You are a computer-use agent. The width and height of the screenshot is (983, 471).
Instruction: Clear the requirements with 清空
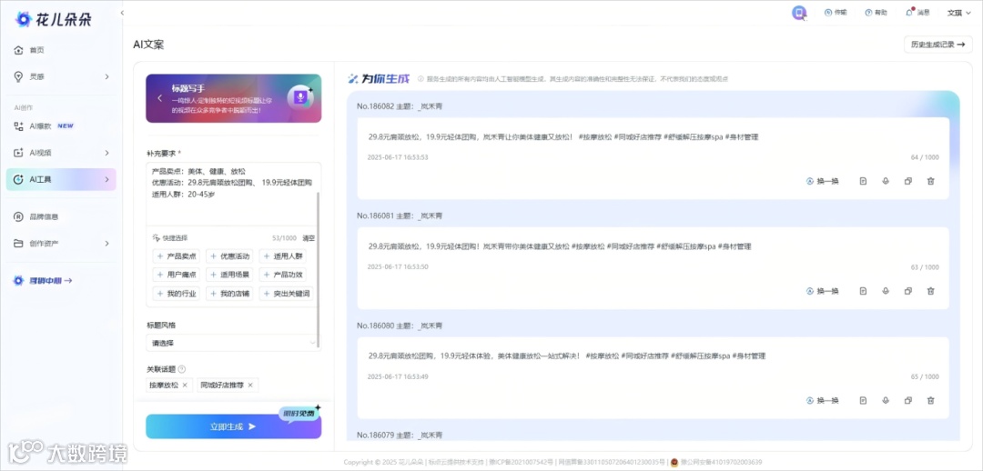[x=309, y=238]
